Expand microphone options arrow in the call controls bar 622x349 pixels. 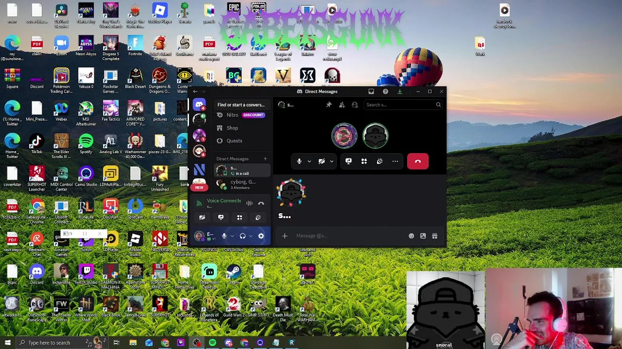(x=309, y=162)
